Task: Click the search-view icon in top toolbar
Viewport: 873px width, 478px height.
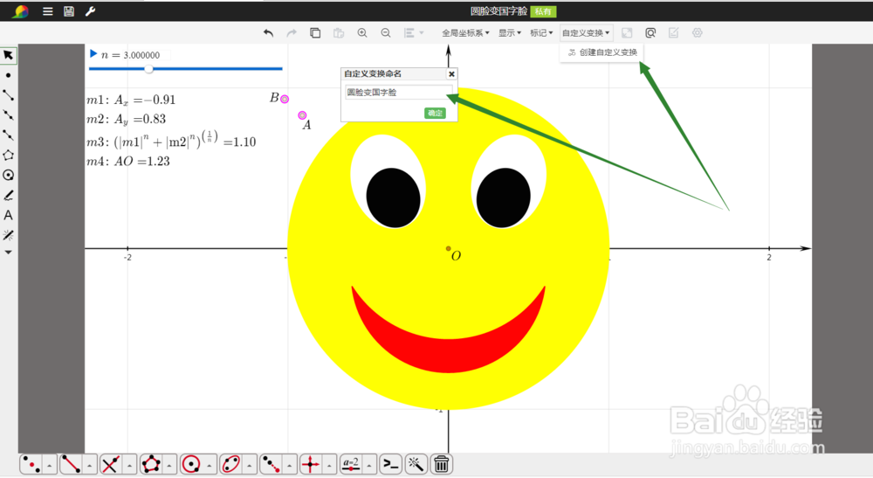Action: 650,33
